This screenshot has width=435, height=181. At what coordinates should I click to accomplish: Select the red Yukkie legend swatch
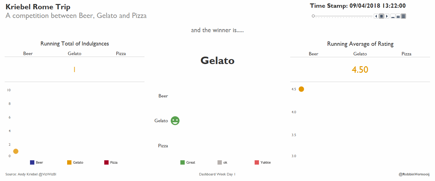257,162
